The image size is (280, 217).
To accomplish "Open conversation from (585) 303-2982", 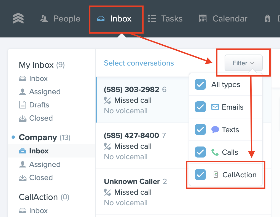I will point(142,100).
